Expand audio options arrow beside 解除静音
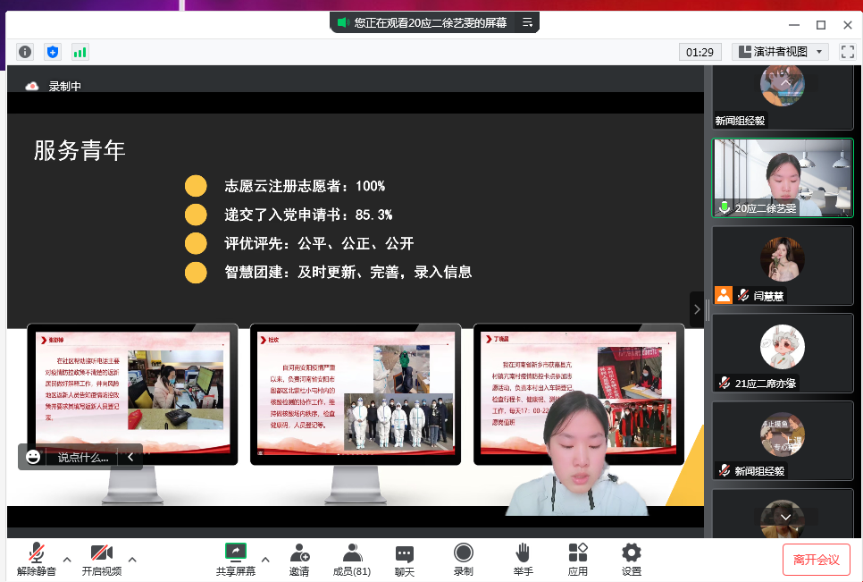This screenshot has width=863, height=582. [67, 560]
